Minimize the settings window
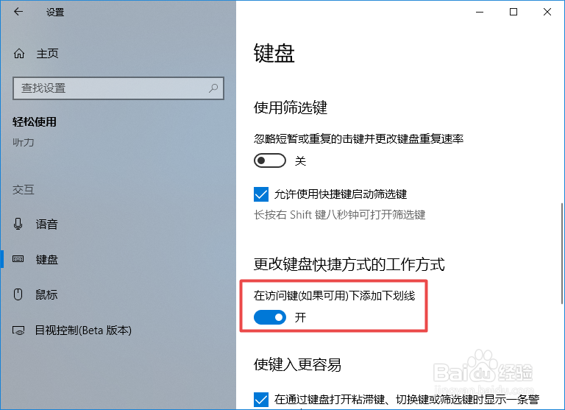 point(480,12)
